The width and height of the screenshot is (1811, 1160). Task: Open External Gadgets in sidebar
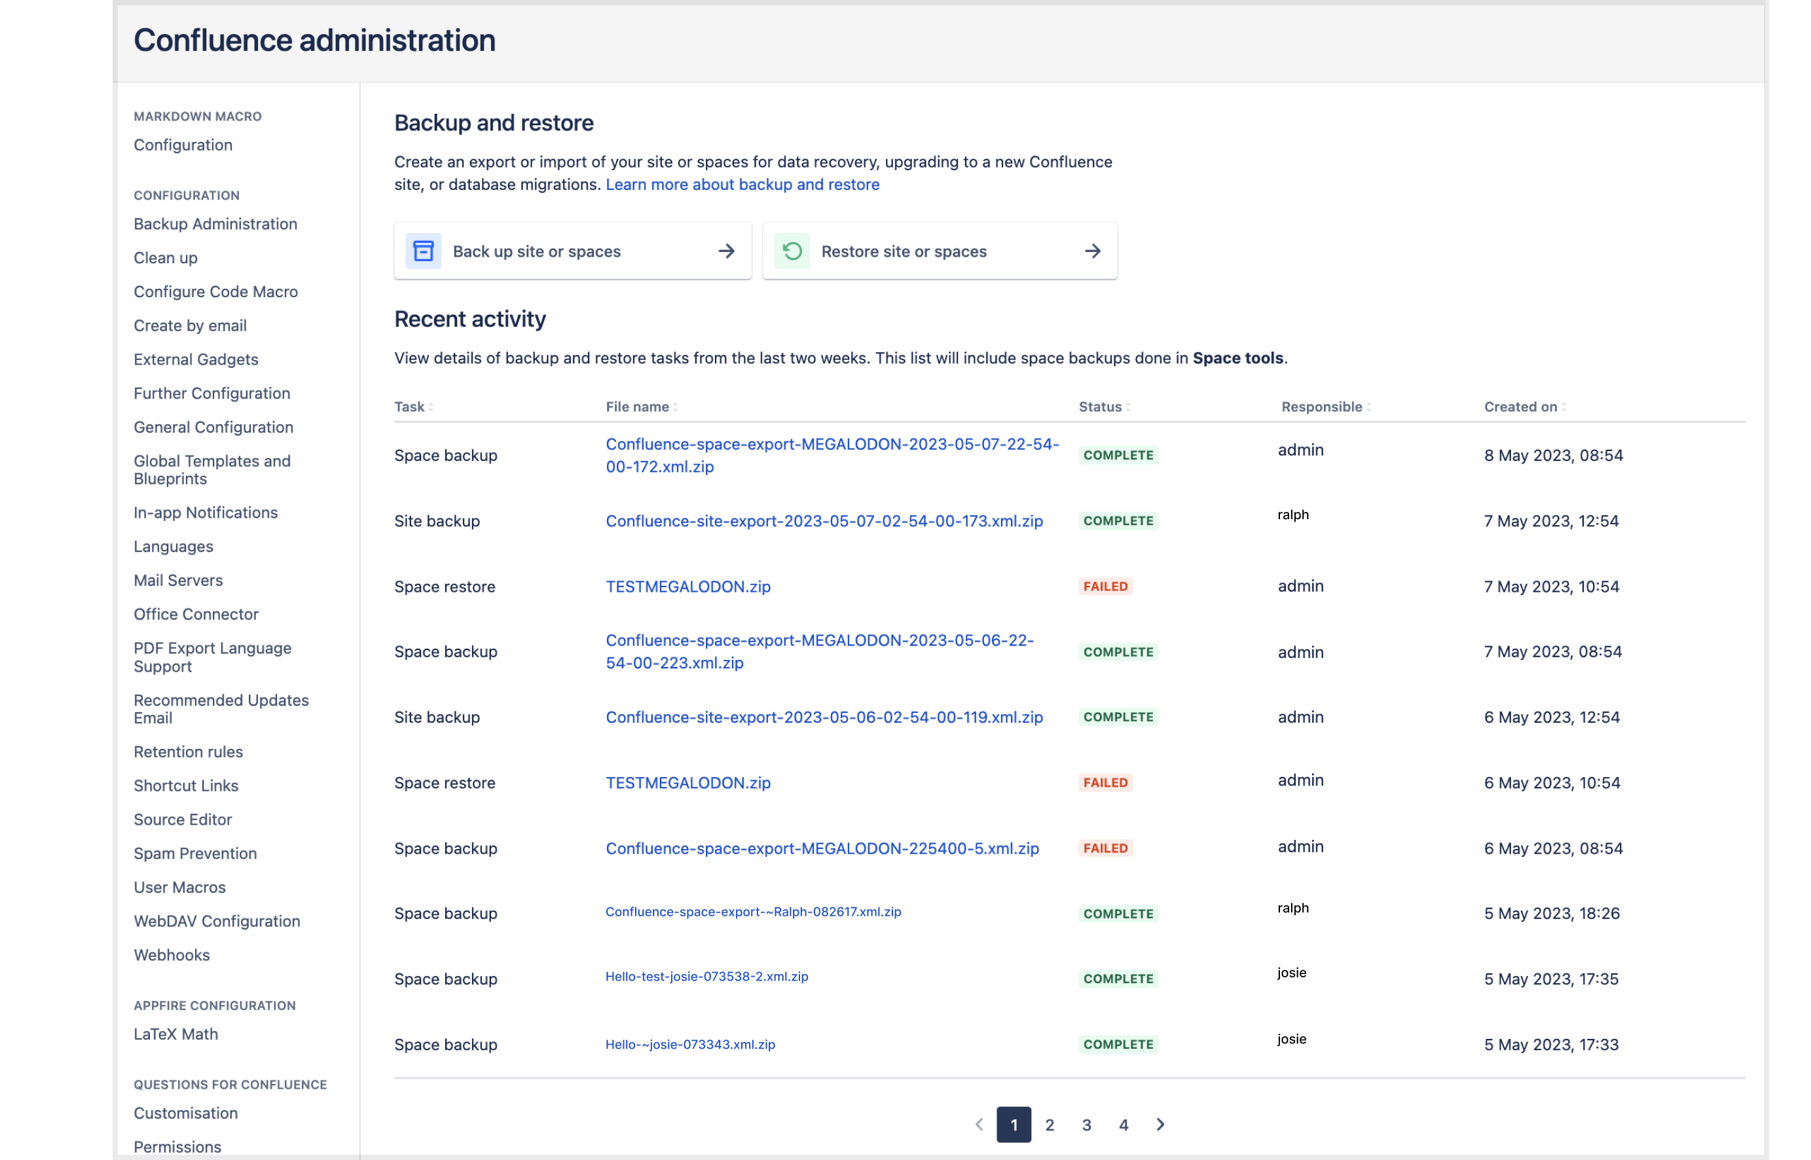(196, 359)
